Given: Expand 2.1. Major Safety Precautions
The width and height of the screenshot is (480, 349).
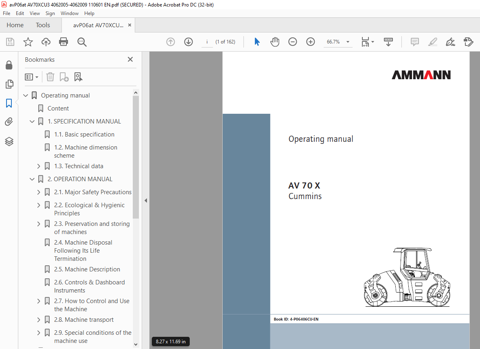Looking at the screenshot, I should click(39, 192).
